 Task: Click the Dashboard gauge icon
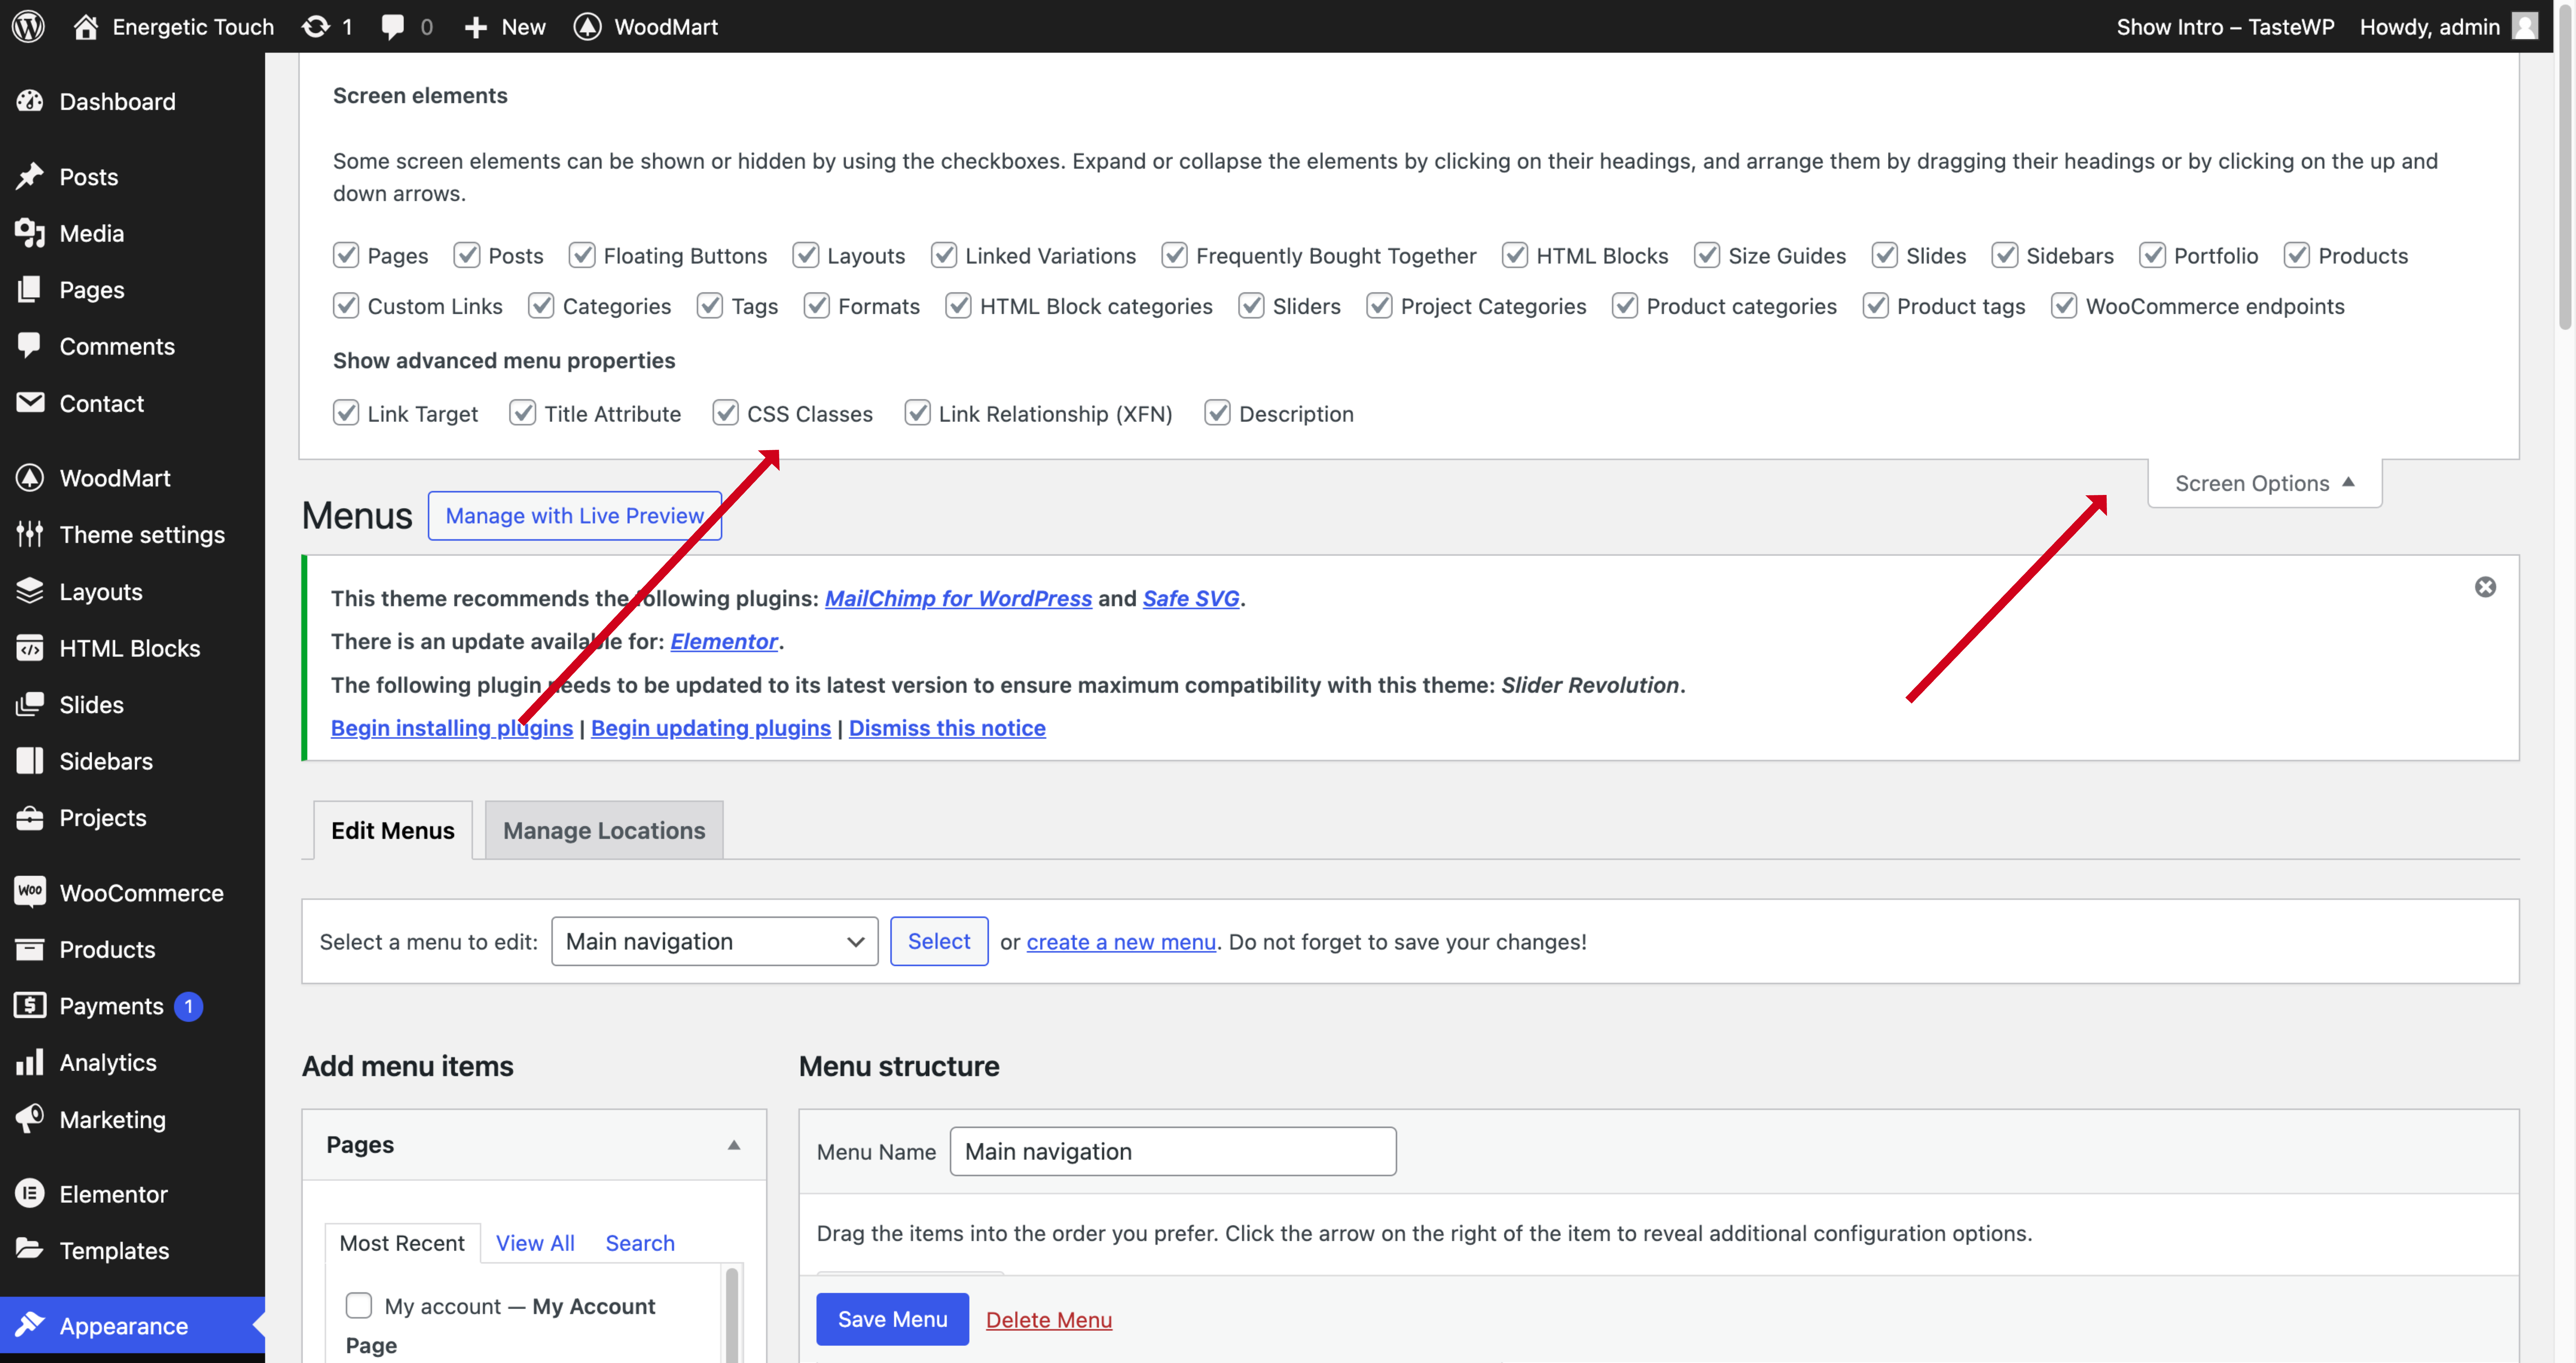(x=30, y=101)
